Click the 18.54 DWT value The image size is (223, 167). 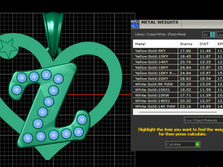205,79
